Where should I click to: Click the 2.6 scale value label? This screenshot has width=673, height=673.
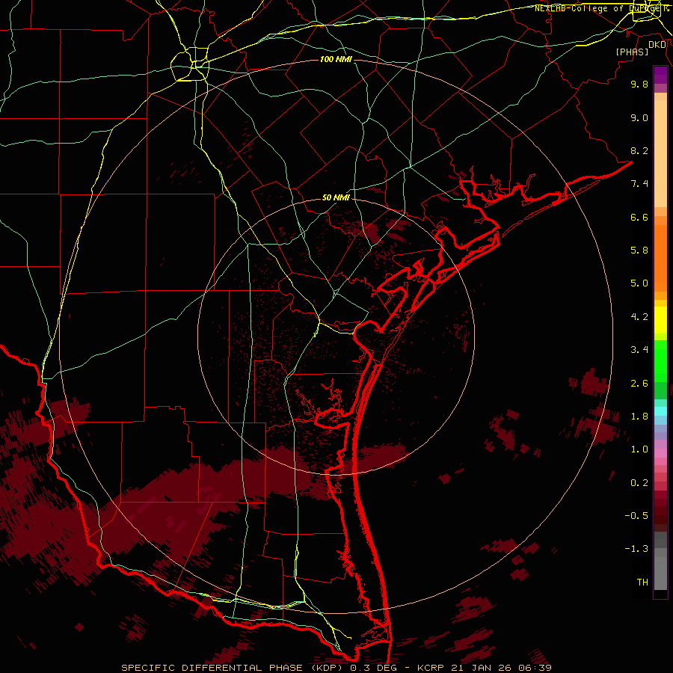point(639,384)
